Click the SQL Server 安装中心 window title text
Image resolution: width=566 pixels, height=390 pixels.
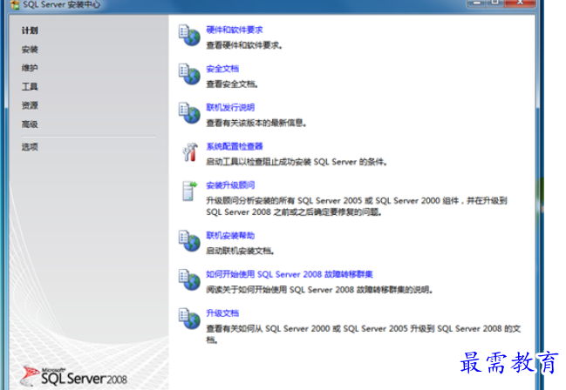(61, 4)
